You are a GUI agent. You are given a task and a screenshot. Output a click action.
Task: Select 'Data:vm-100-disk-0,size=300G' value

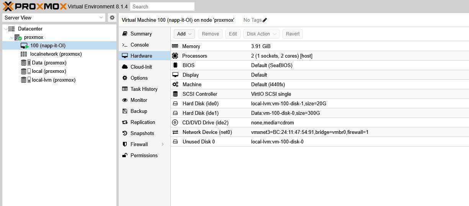coord(286,113)
